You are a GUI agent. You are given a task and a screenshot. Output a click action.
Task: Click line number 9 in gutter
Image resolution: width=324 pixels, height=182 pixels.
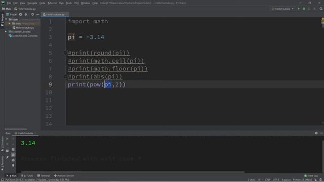pyautogui.click(x=50, y=84)
